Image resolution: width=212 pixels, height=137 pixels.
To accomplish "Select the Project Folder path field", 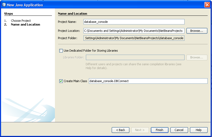I will (134, 38).
